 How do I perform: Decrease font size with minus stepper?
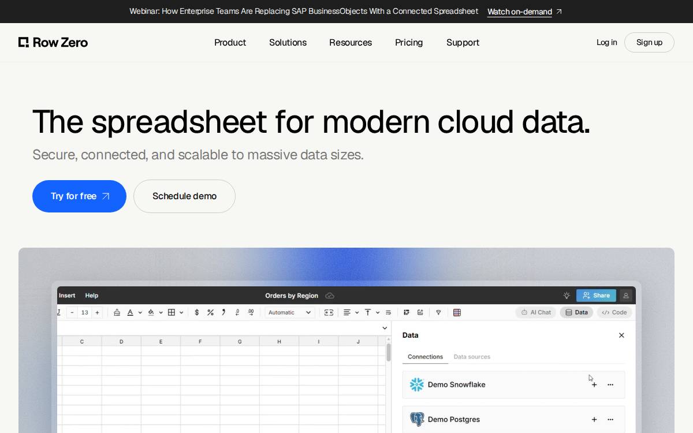(72, 312)
